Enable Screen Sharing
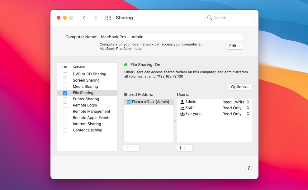308x190 pixels. [65, 80]
